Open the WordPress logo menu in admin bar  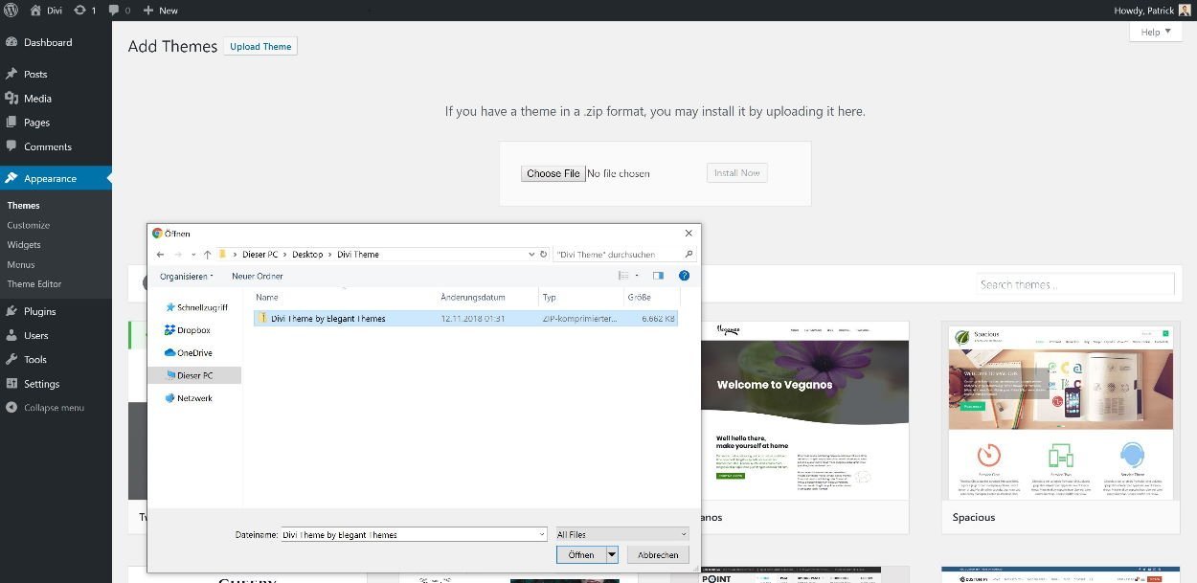pos(12,10)
